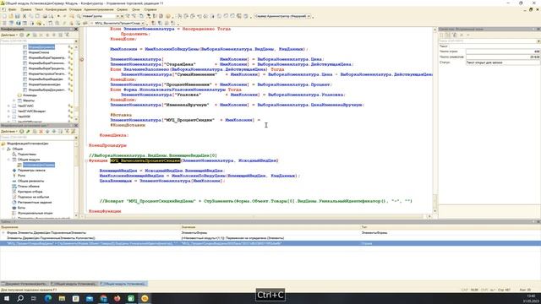Click the properties panel search field

click(487, 41)
